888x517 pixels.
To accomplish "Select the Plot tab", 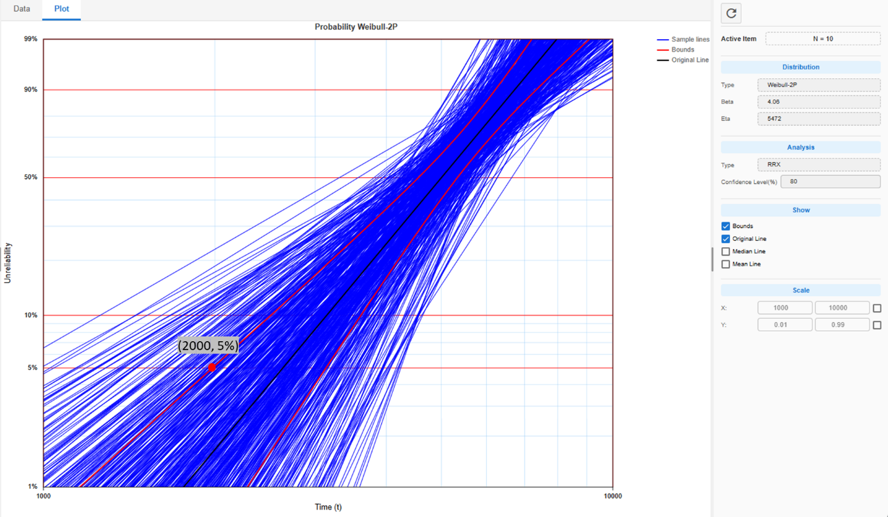I will [x=62, y=9].
